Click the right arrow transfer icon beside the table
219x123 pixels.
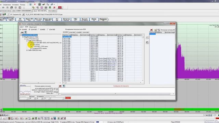147,37
